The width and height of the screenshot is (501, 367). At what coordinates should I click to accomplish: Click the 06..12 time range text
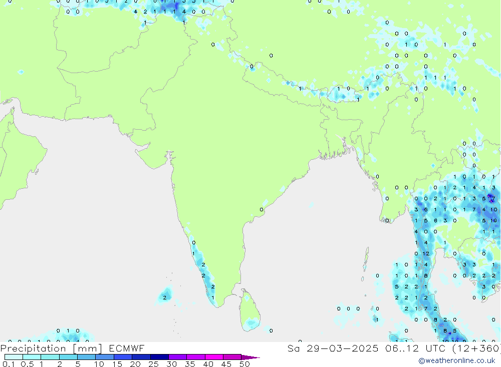(x=402, y=348)
